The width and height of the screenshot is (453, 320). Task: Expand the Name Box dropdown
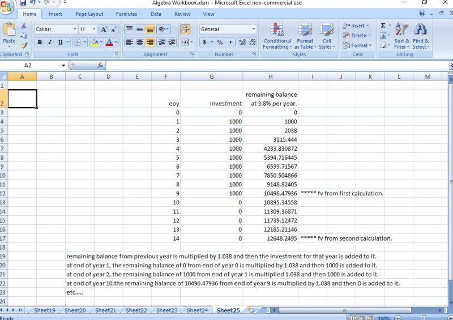click(63, 66)
